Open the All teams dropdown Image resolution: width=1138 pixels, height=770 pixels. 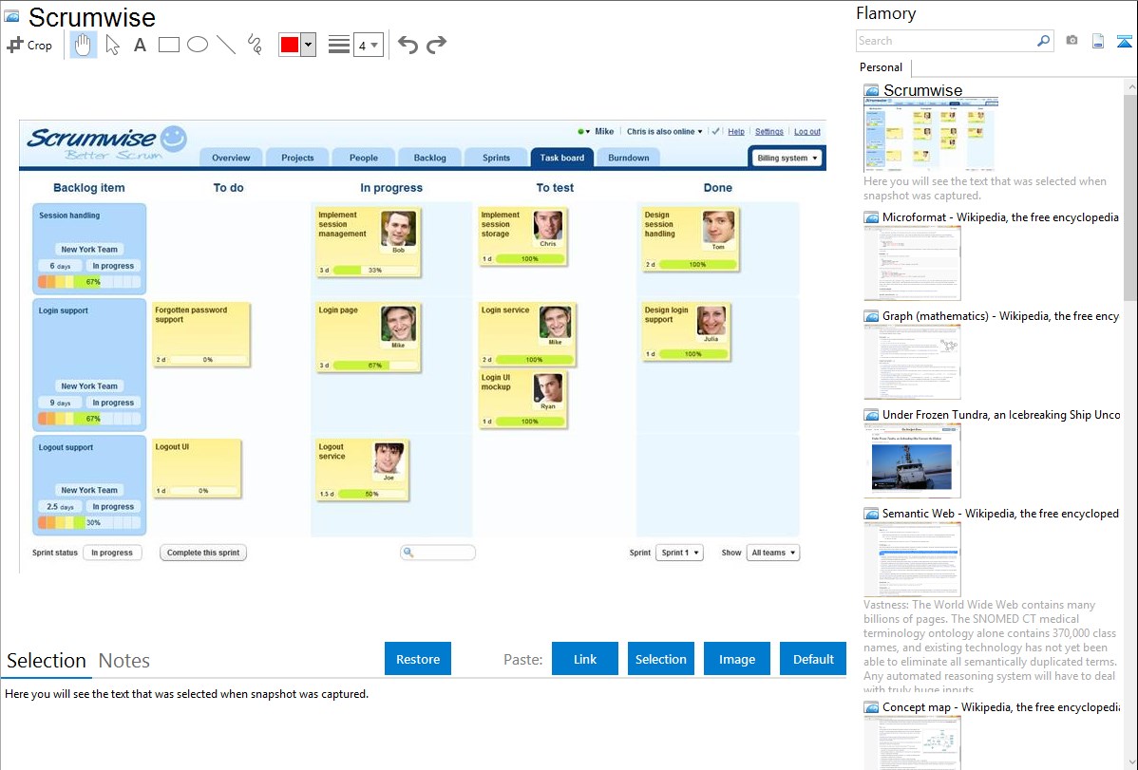point(773,553)
